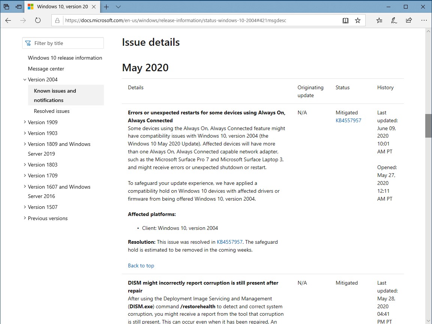432x324 pixels.
Task: Click the browser Back arrow
Action: [8, 21]
